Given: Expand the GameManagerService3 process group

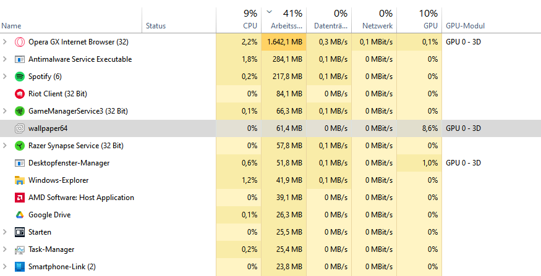Looking at the screenshot, I should [5, 111].
